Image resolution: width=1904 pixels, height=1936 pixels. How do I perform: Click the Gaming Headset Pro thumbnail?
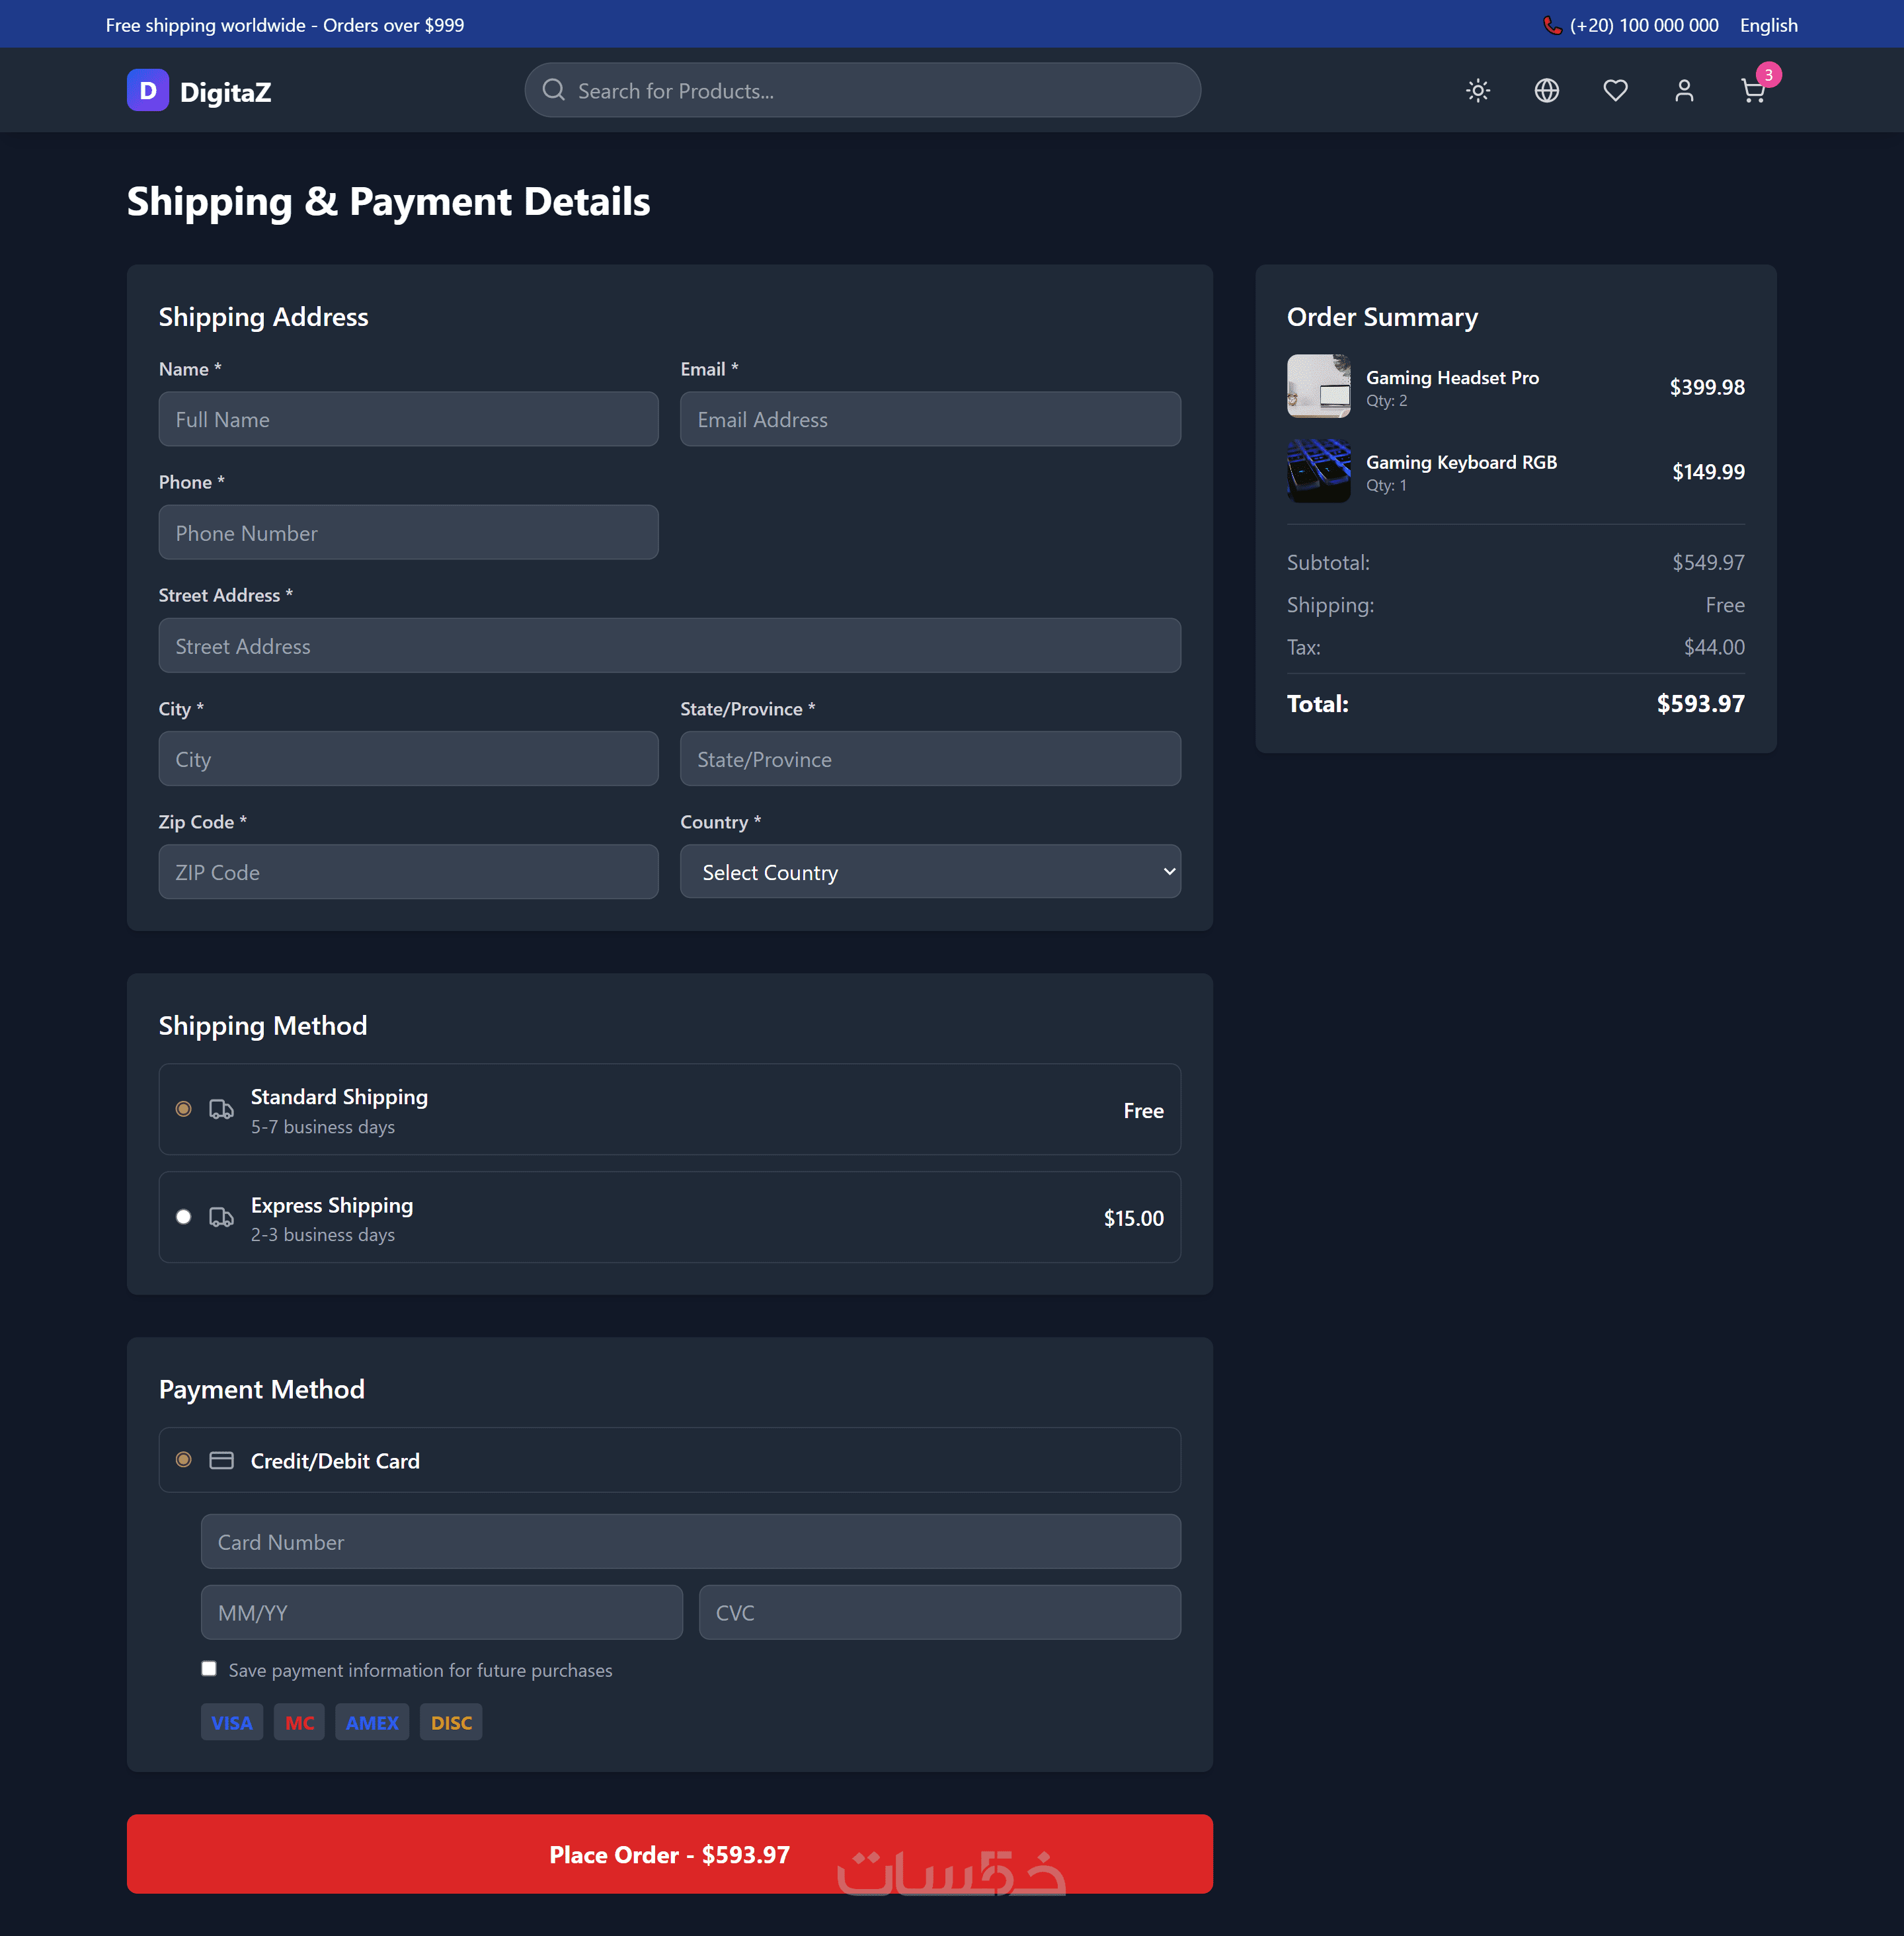point(1318,386)
